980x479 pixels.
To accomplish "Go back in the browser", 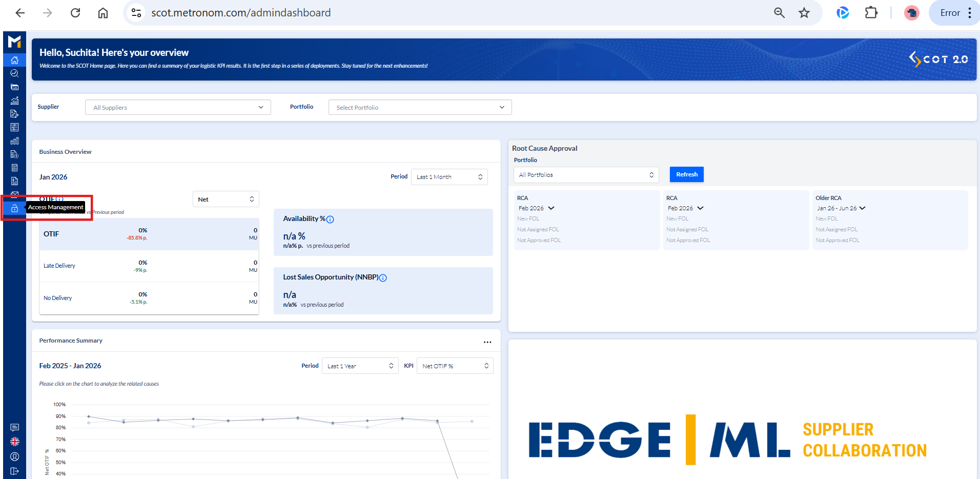I will tap(20, 13).
